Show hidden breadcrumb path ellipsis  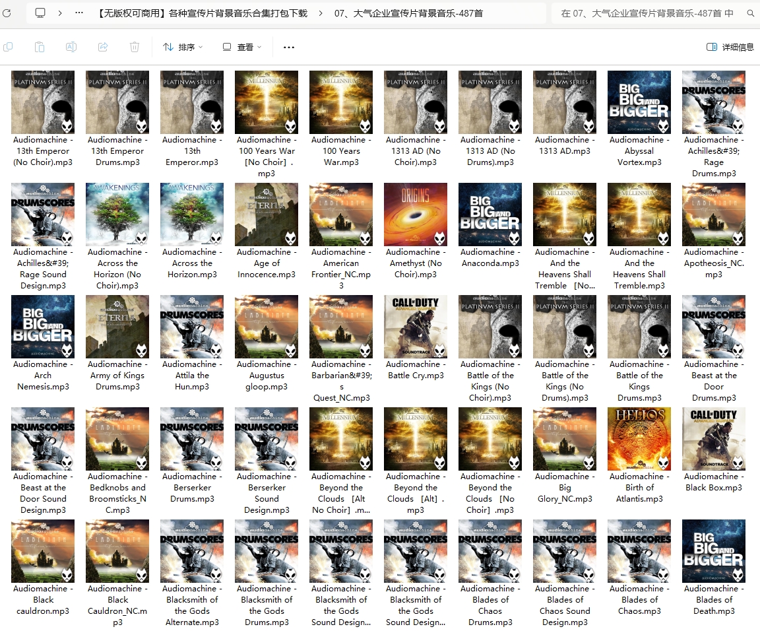(x=79, y=13)
